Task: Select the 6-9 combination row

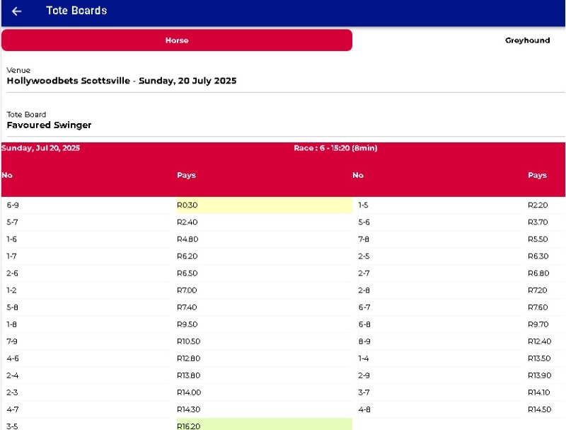Action: (x=13, y=205)
